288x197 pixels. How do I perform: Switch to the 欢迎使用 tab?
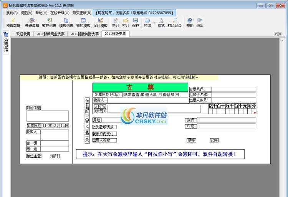(23, 34)
